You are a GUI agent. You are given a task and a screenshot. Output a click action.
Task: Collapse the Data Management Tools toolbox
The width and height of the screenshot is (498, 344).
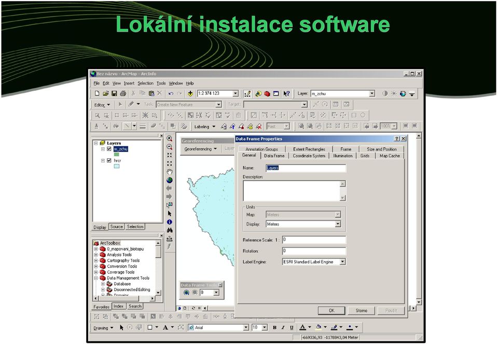(x=96, y=278)
